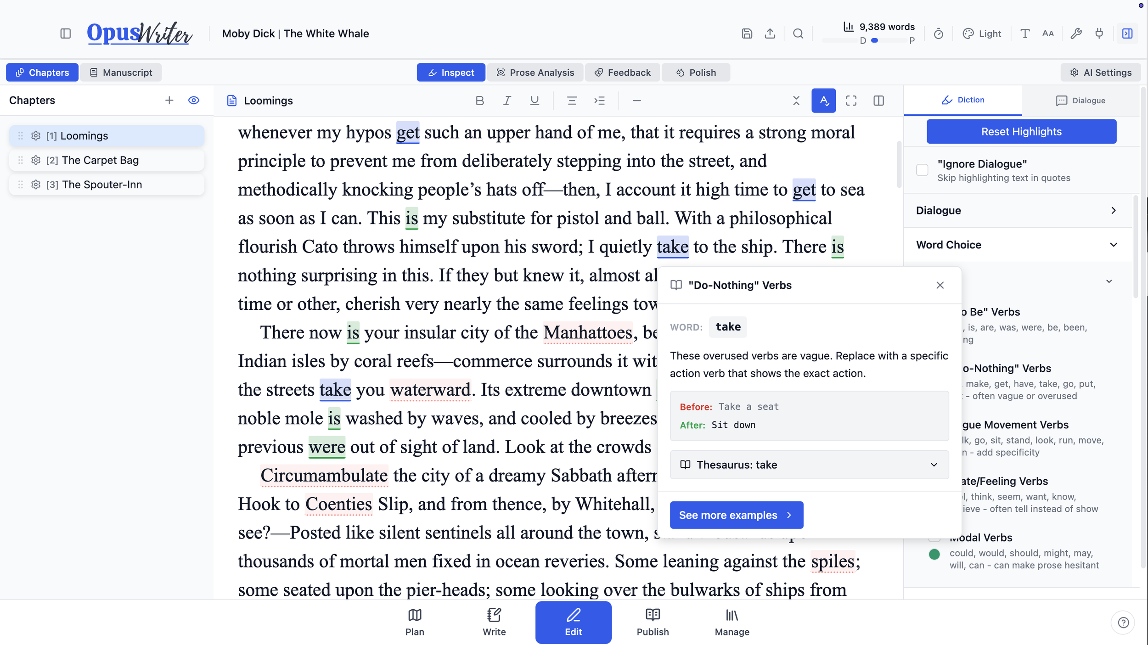Open the wrench tools icon
The image size is (1148, 645).
click(x=1076, y=34)
